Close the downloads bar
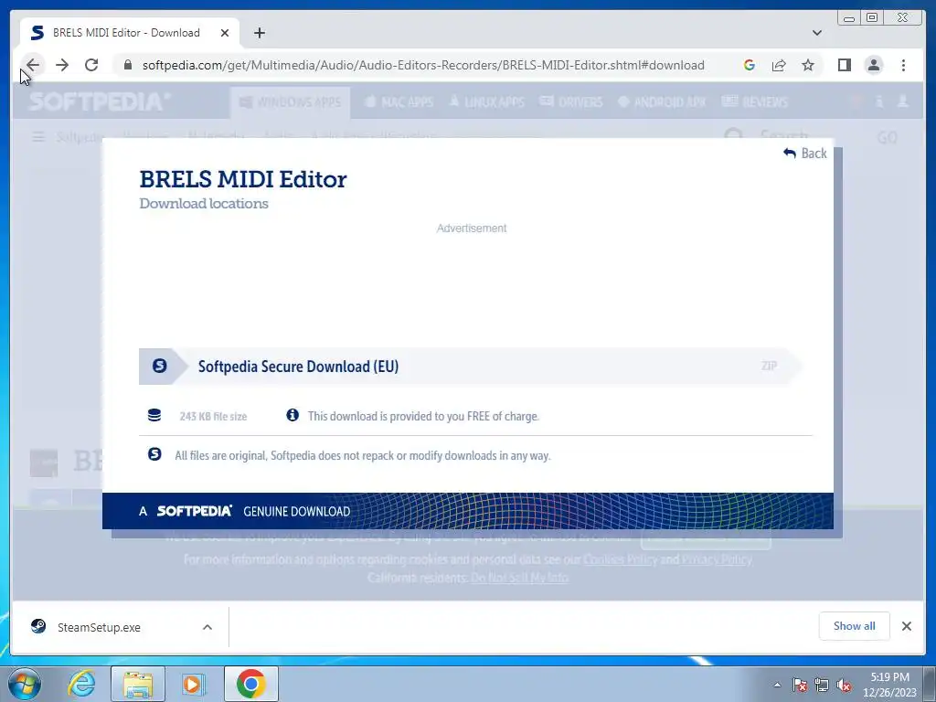936x702 pixels. click(x=907, y=626)
